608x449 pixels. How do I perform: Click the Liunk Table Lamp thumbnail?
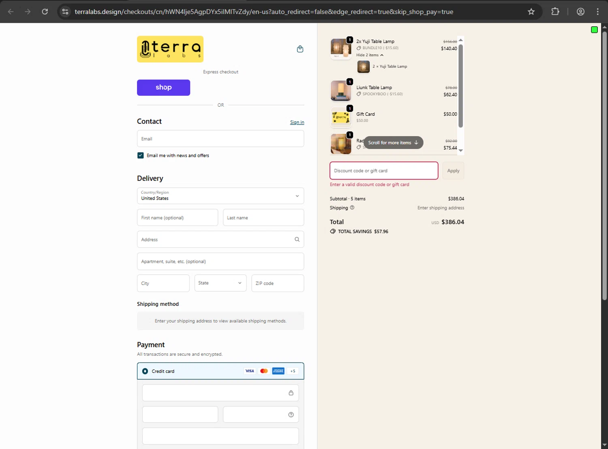[341, 90]
